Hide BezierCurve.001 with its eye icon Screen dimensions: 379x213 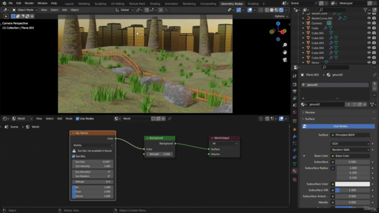pos(369,18)
